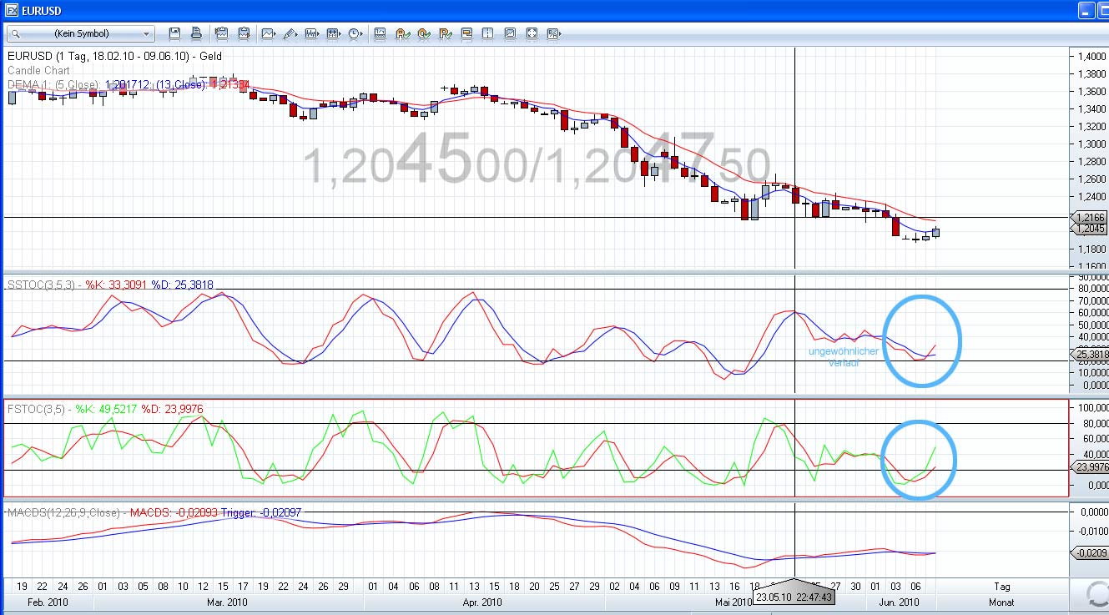Click the magnifier icon in the symbol search box
Viewport: 1109px width, 615px height.
(16, 34)
